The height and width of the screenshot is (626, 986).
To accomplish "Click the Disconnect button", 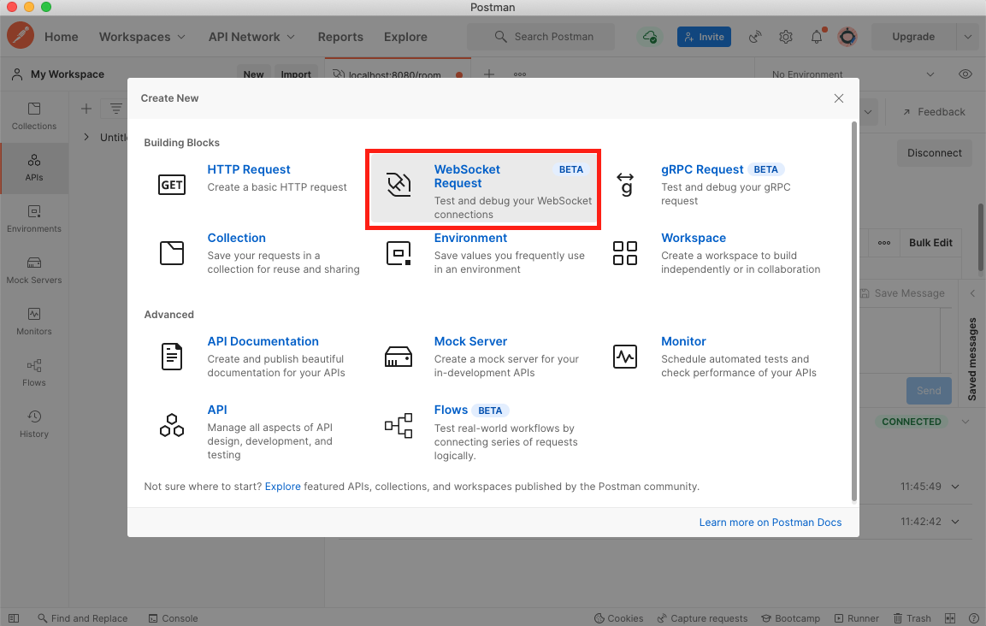I will tap(934, 152).
